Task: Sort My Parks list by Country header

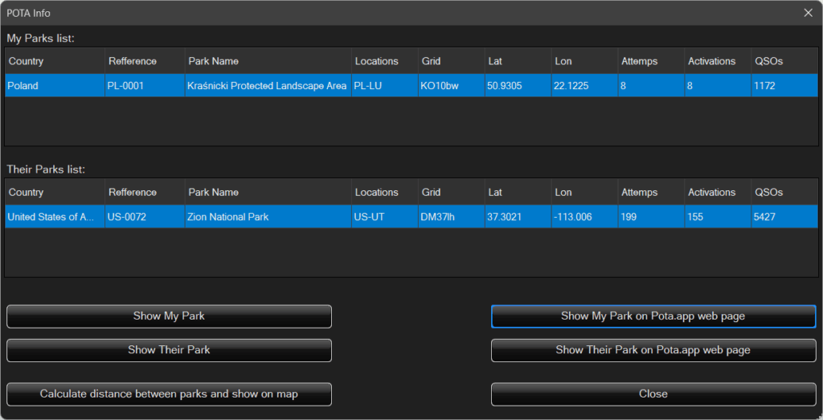Action: (x=54, y=61)
